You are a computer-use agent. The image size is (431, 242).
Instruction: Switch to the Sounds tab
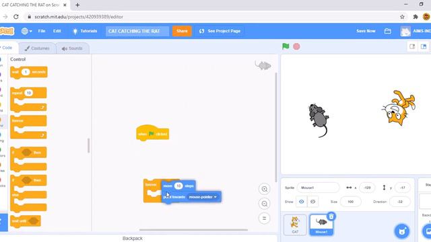(x=72, y=48)
